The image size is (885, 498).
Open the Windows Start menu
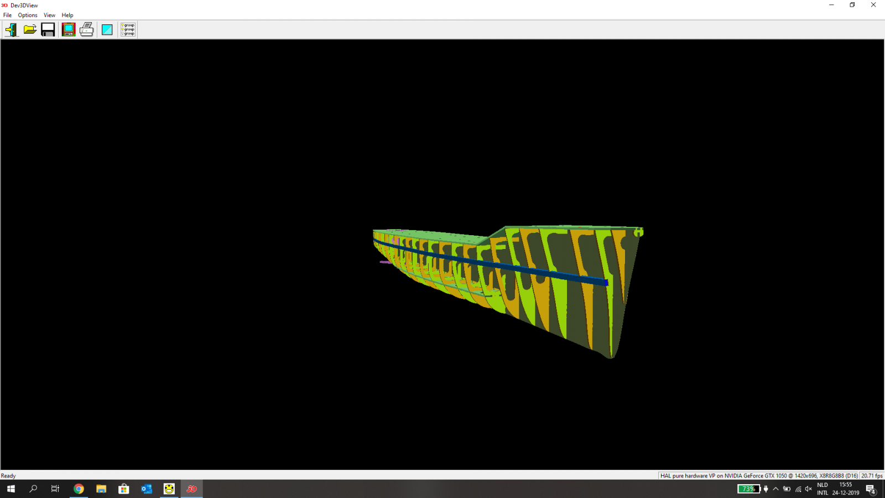(x=11, y=489)
